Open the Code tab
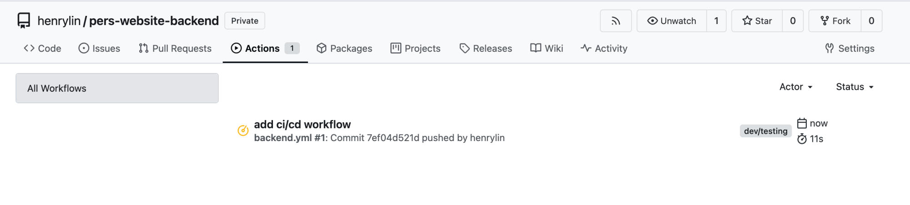This screenshot has width=910, height=205. [x=42, y=49]
